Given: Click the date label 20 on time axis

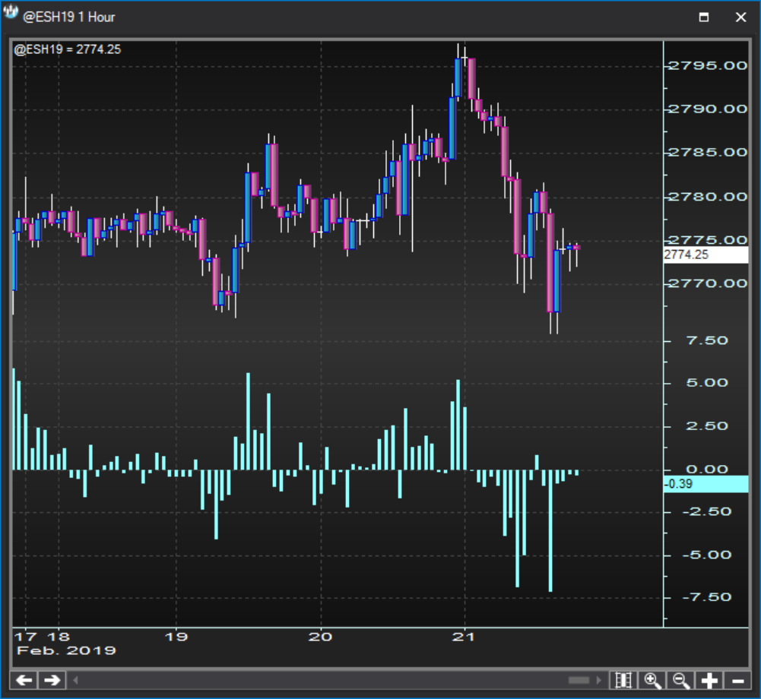Looking at the screenshot, I should coord(320,637).
